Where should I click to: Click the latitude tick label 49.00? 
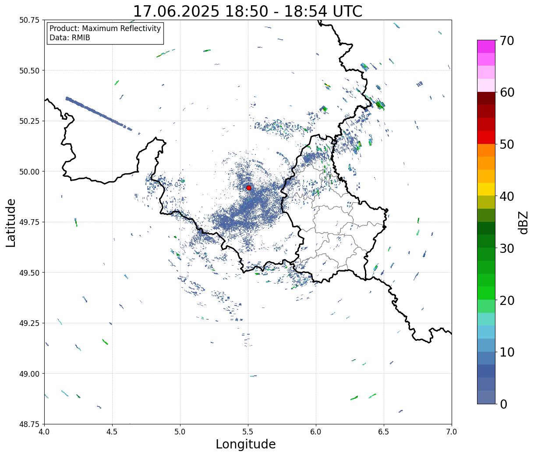pos(30,374)
